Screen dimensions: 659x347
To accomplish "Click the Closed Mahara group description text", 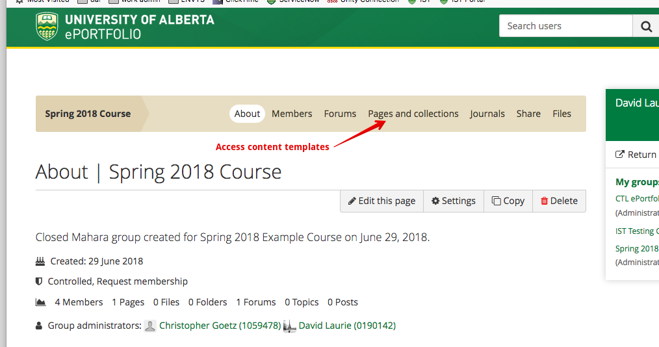I will point(233,237).
